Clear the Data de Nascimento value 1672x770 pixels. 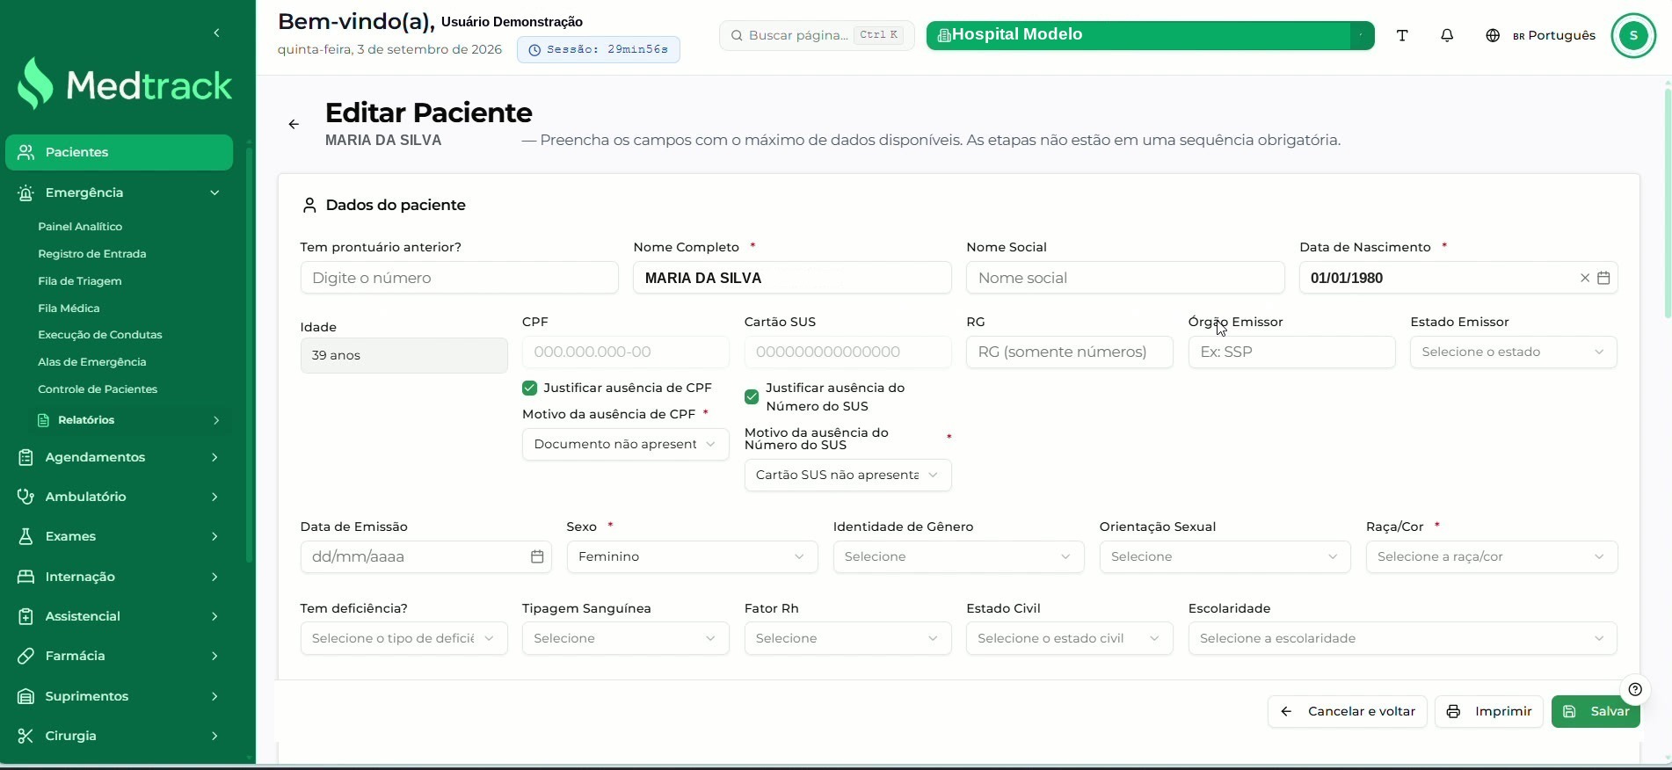1585,278
